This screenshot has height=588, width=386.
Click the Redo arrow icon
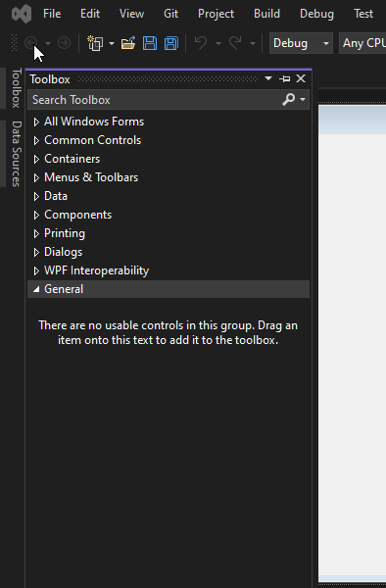[235, 43]
